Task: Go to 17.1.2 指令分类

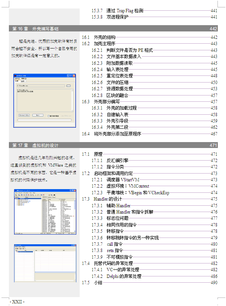Action: click(x=154, y=167)
